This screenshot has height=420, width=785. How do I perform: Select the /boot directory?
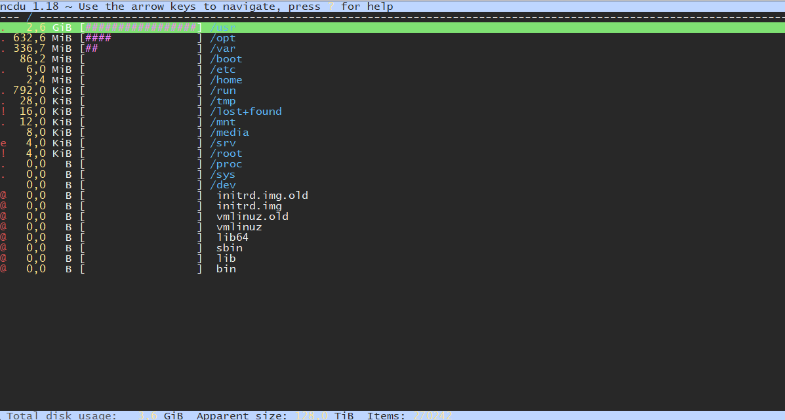coord(226,59)
